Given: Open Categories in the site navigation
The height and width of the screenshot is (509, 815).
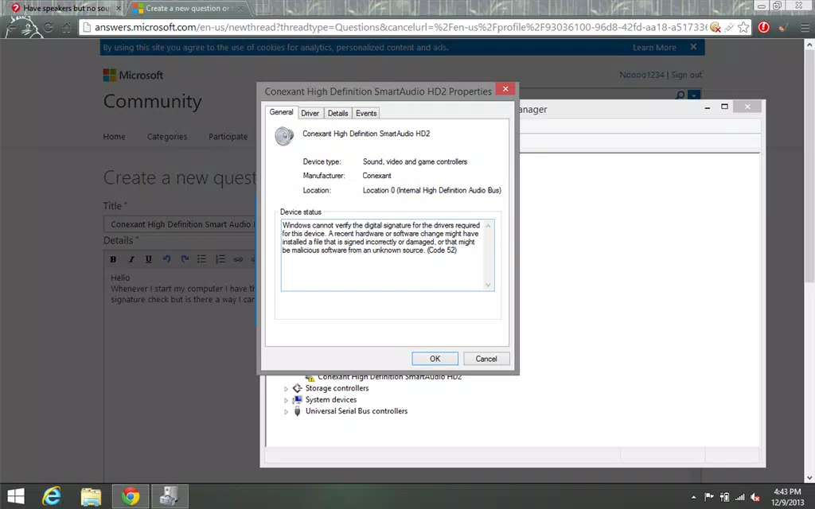Looking at the screenshot, I should [x=167, y=137].
